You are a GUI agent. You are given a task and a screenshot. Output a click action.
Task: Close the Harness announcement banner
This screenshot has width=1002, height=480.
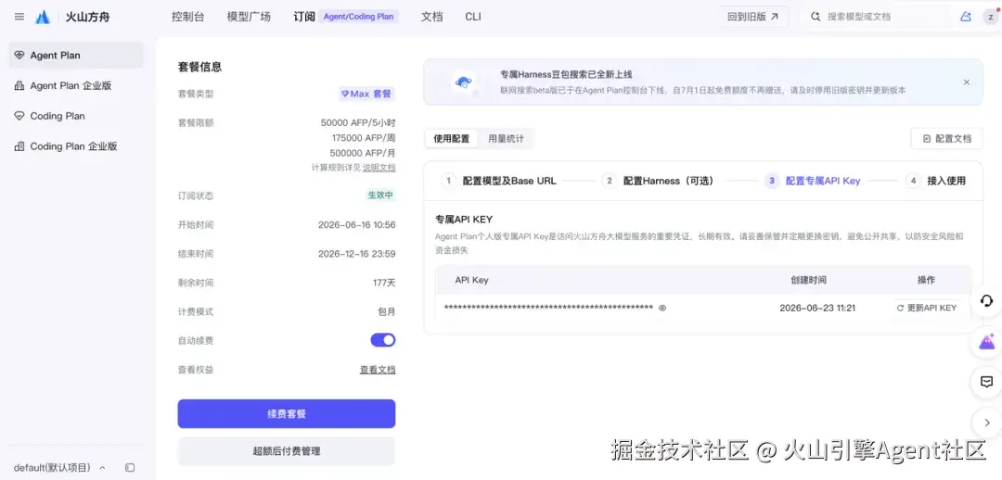(x=966, y=82)
